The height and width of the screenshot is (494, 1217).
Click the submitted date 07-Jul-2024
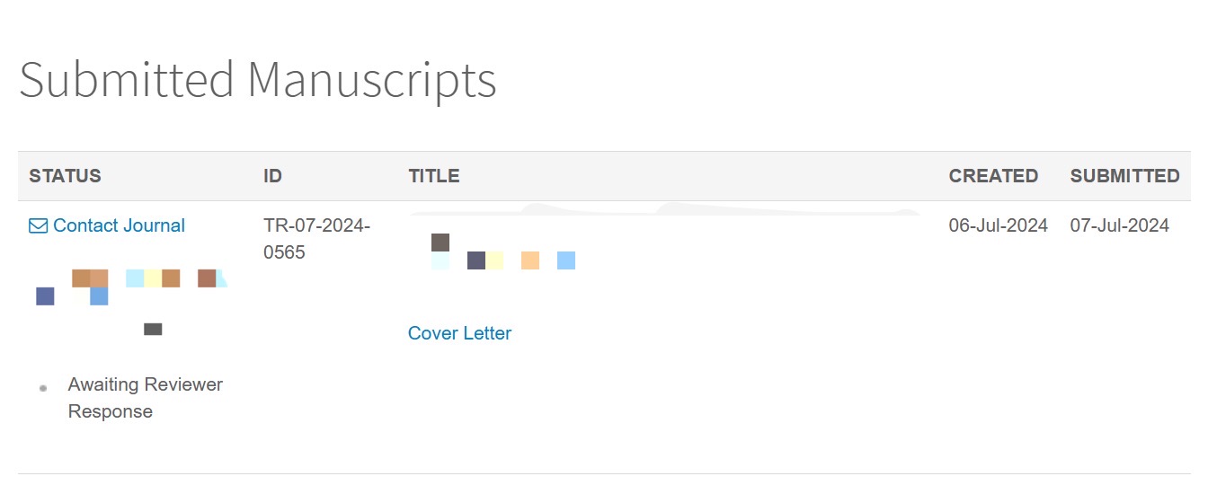(x=1119, y=225)
